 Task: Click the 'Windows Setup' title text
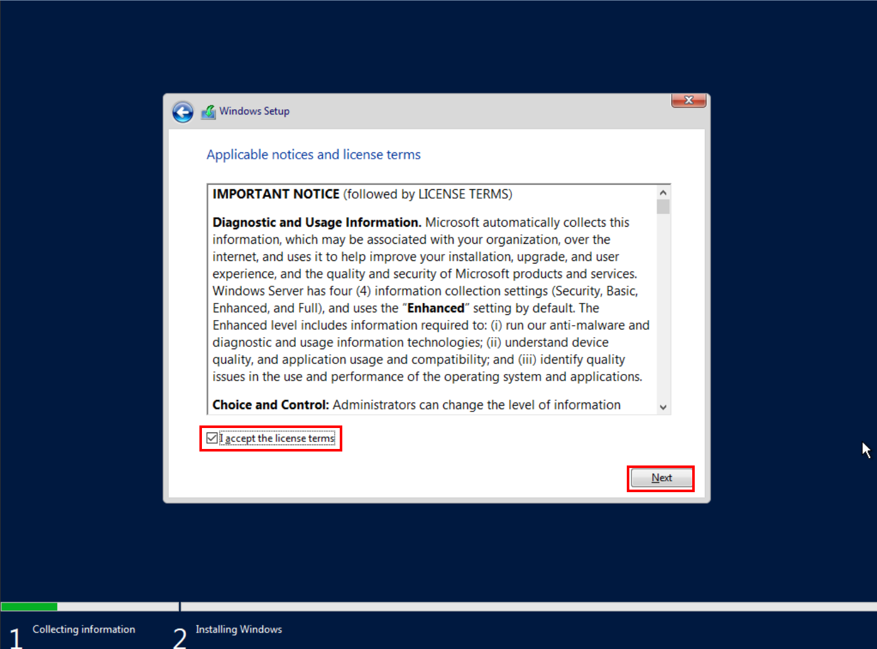click(254, 111)
